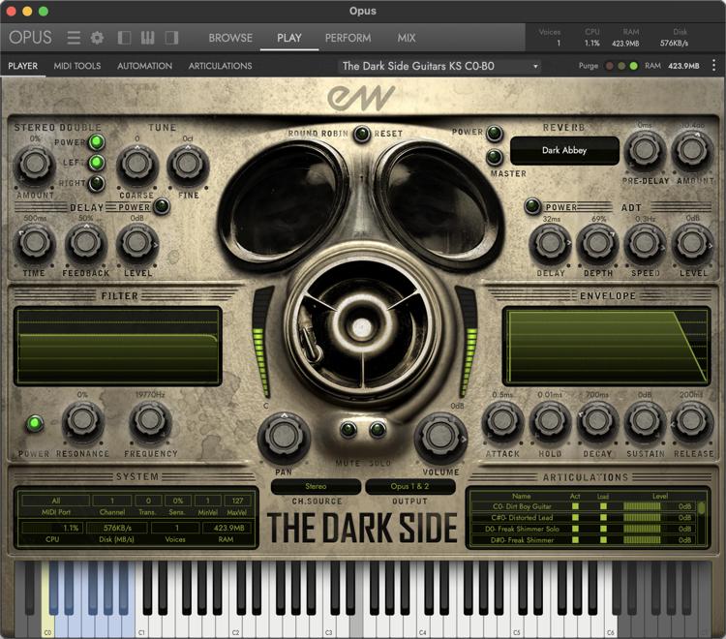Toggle the left sidebar panel icon
This screenshot has height=639, width=726.
124,38
